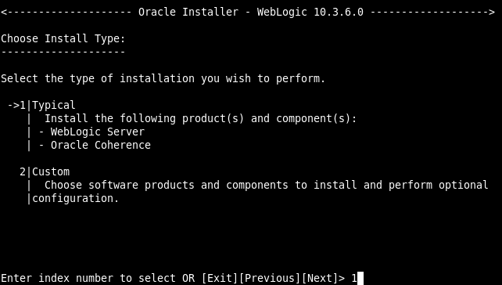Image resolution: width=502 pixels, height=285 pixels.
Task: Click the [Exit] option in the prompt
Action: coord(220,278)
